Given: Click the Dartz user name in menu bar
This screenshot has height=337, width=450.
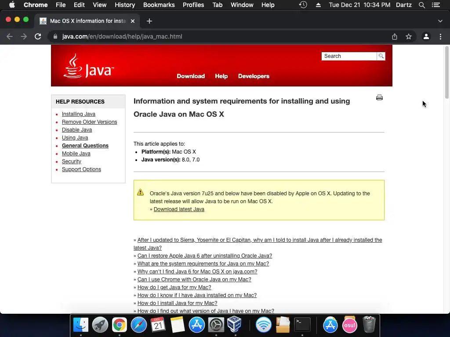Looking at the screenshot, I should point(404,5).
